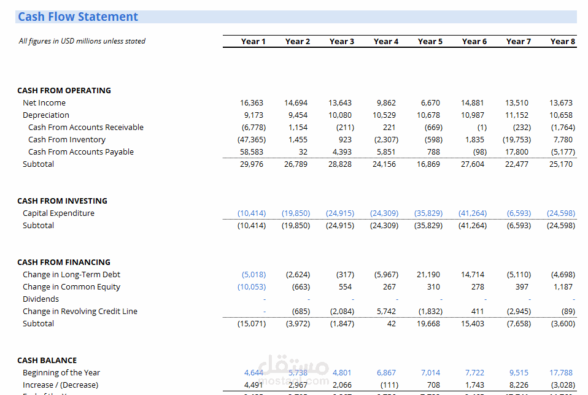Click the CASH FROM INVESTING heading
Image resolution: width=588 pixels, height=395 pixels.
point(62,201)
